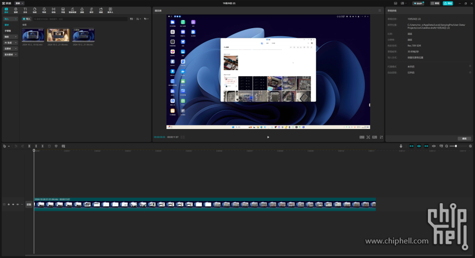Select the sub-draft (子草稿) item in sidebar

click(8, 31)
